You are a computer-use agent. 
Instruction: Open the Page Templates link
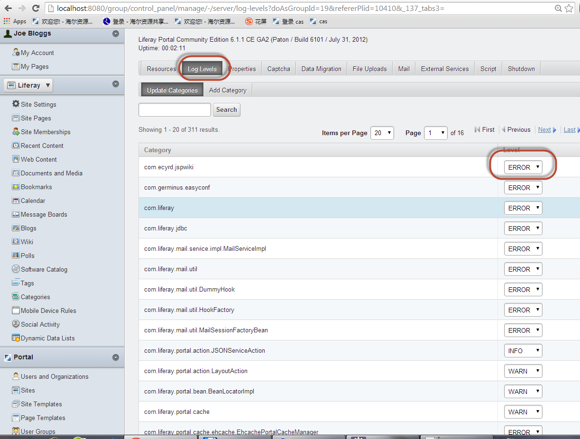pyautogui.click(x=43, y=418)
